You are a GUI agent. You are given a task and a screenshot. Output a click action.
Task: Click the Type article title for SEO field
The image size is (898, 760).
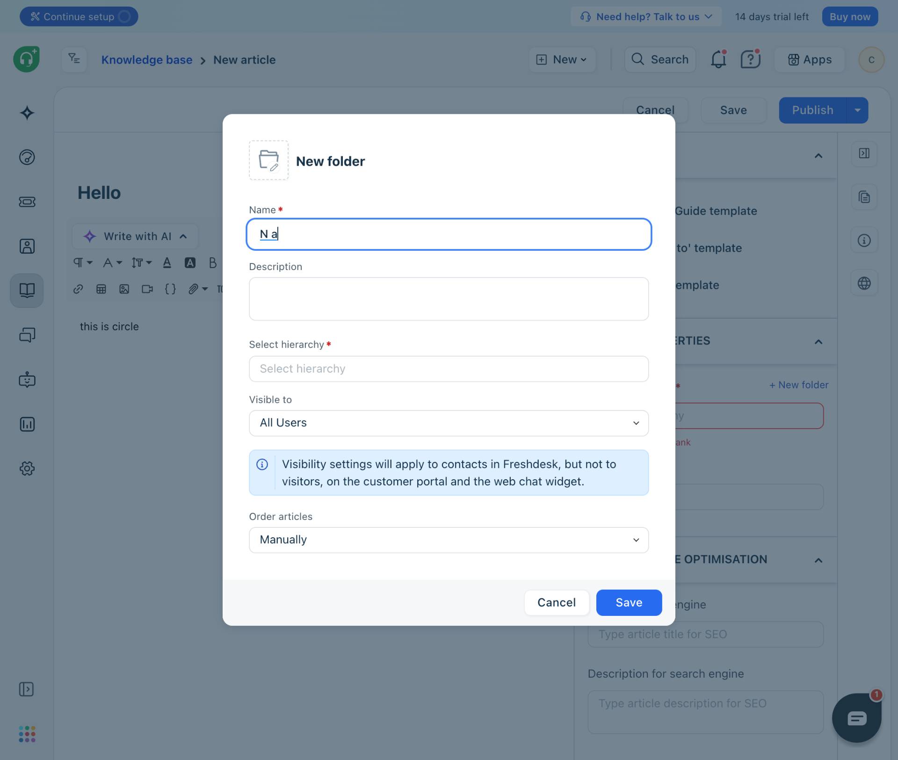click(x=705, y=635)
